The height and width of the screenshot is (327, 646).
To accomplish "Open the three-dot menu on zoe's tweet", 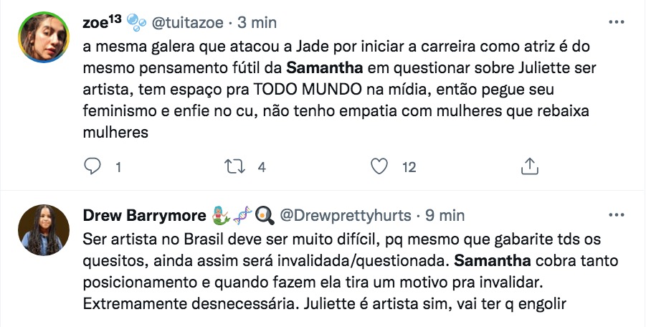I will 616,22.
